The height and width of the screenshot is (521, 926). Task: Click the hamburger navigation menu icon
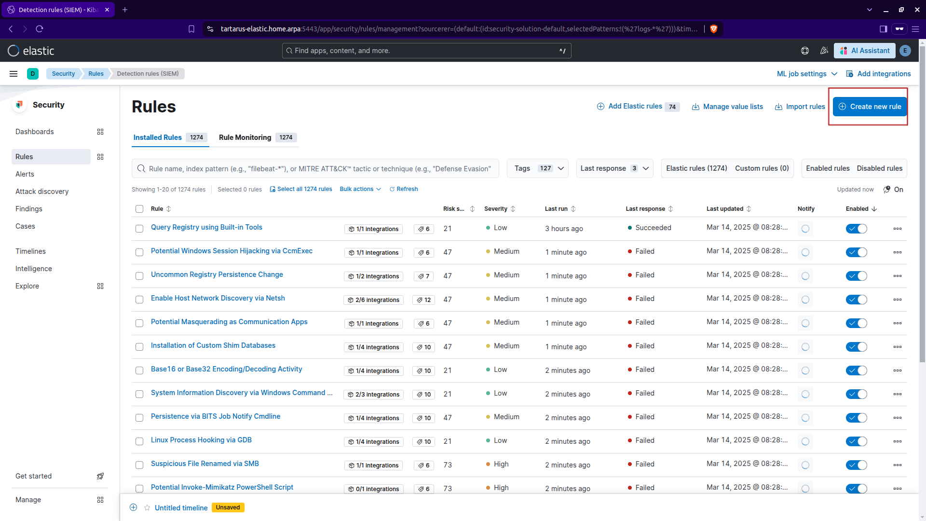click(x=14, y=74)
